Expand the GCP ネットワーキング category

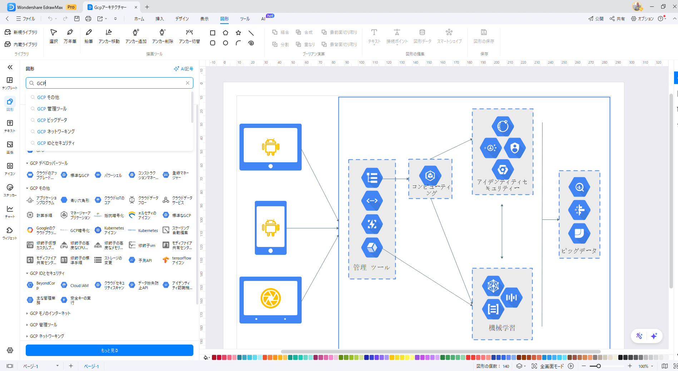tap(27, 336)
